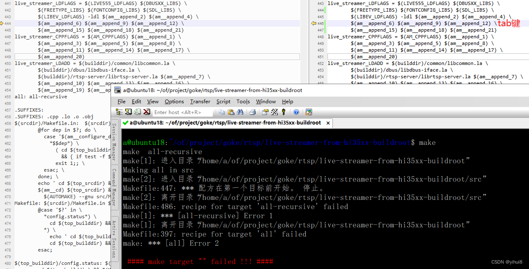Click the lone '.SUFFIXES:' line 457
Viewport: 529px width, 269px height.
tap(29, 110)
